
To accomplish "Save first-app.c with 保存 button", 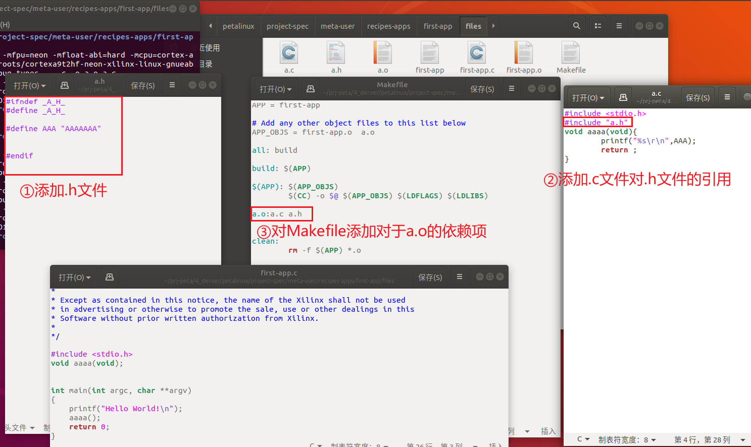I will tap(430, 277).
